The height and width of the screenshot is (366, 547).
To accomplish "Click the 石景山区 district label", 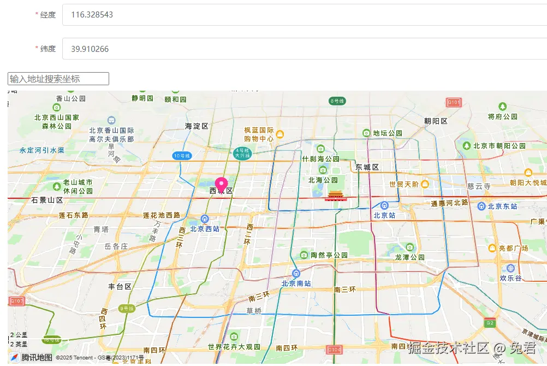I will pos(47,200).
